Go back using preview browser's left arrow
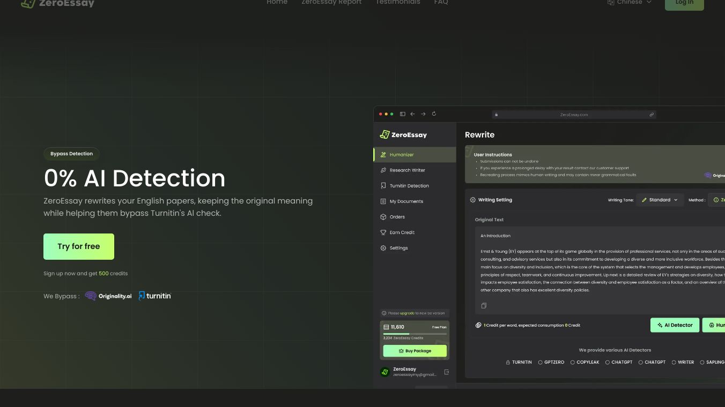 pyautogui.click(x=412, y=114)
